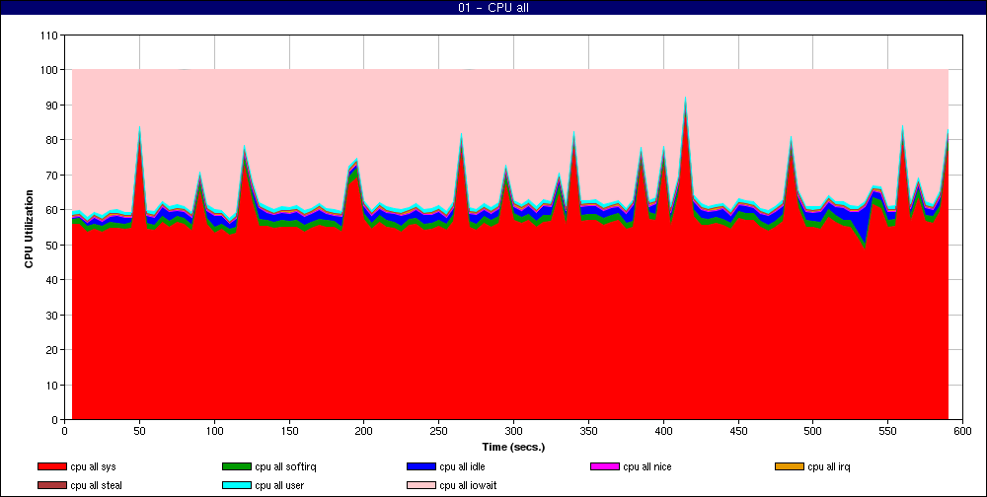Select the 'cpu all user' legend label
Viewport: 987px width, 497px height.
(279, 486)
